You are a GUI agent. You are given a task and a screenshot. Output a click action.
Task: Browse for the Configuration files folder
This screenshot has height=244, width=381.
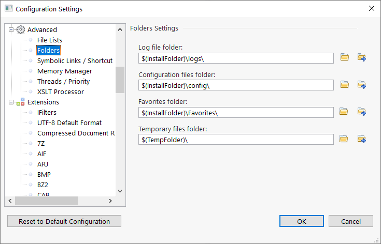click(x=345, y=85)
